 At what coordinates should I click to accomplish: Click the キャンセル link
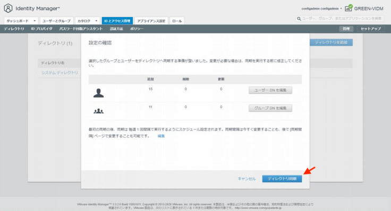(x=246, y=179)
